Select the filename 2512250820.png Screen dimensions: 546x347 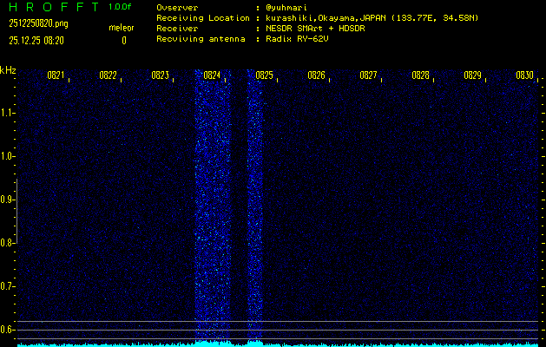pos(39,23)
